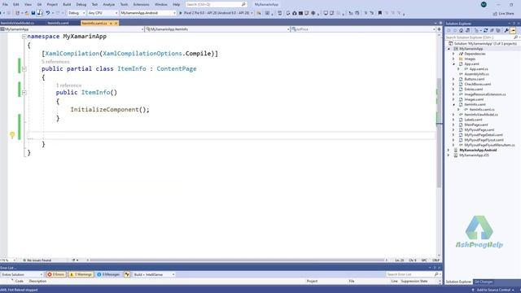Click the split editor icon above scrollbar
521x293 pixels.
(439, 29)
